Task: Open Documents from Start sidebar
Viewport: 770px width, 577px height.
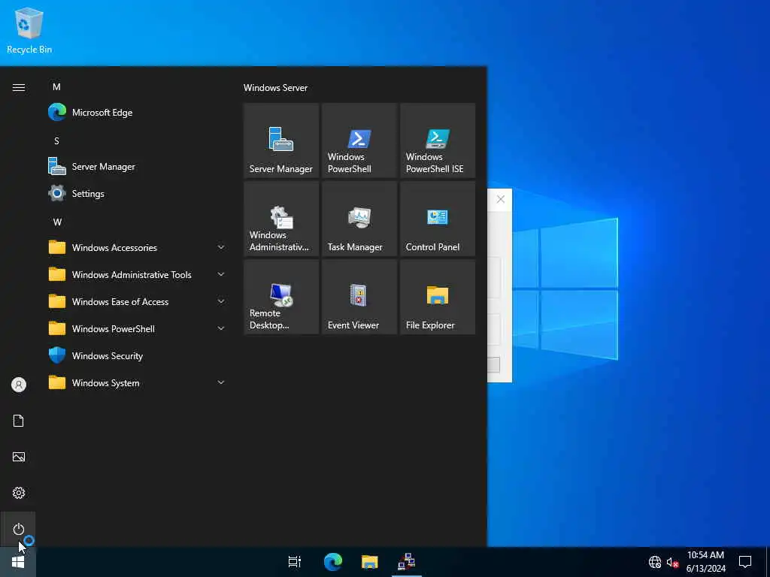Action: pyautogui.click(x=18, y=421)
